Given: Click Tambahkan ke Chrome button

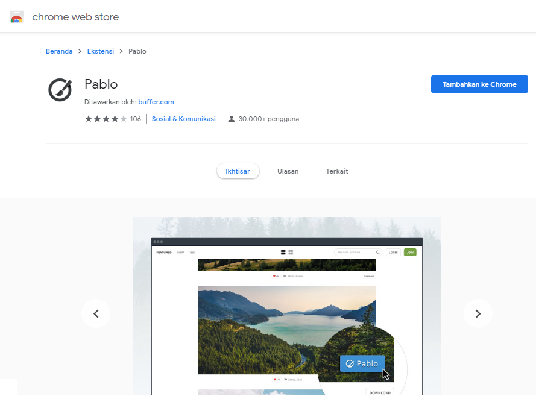Looking at the screenshot, I should point(479,84).
